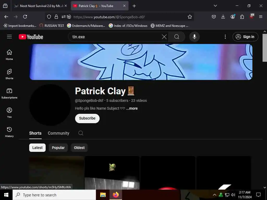The height and width of the screenshot is (200, 267).
Task: Open the Windows Start menu
Action: pos(6,195)
